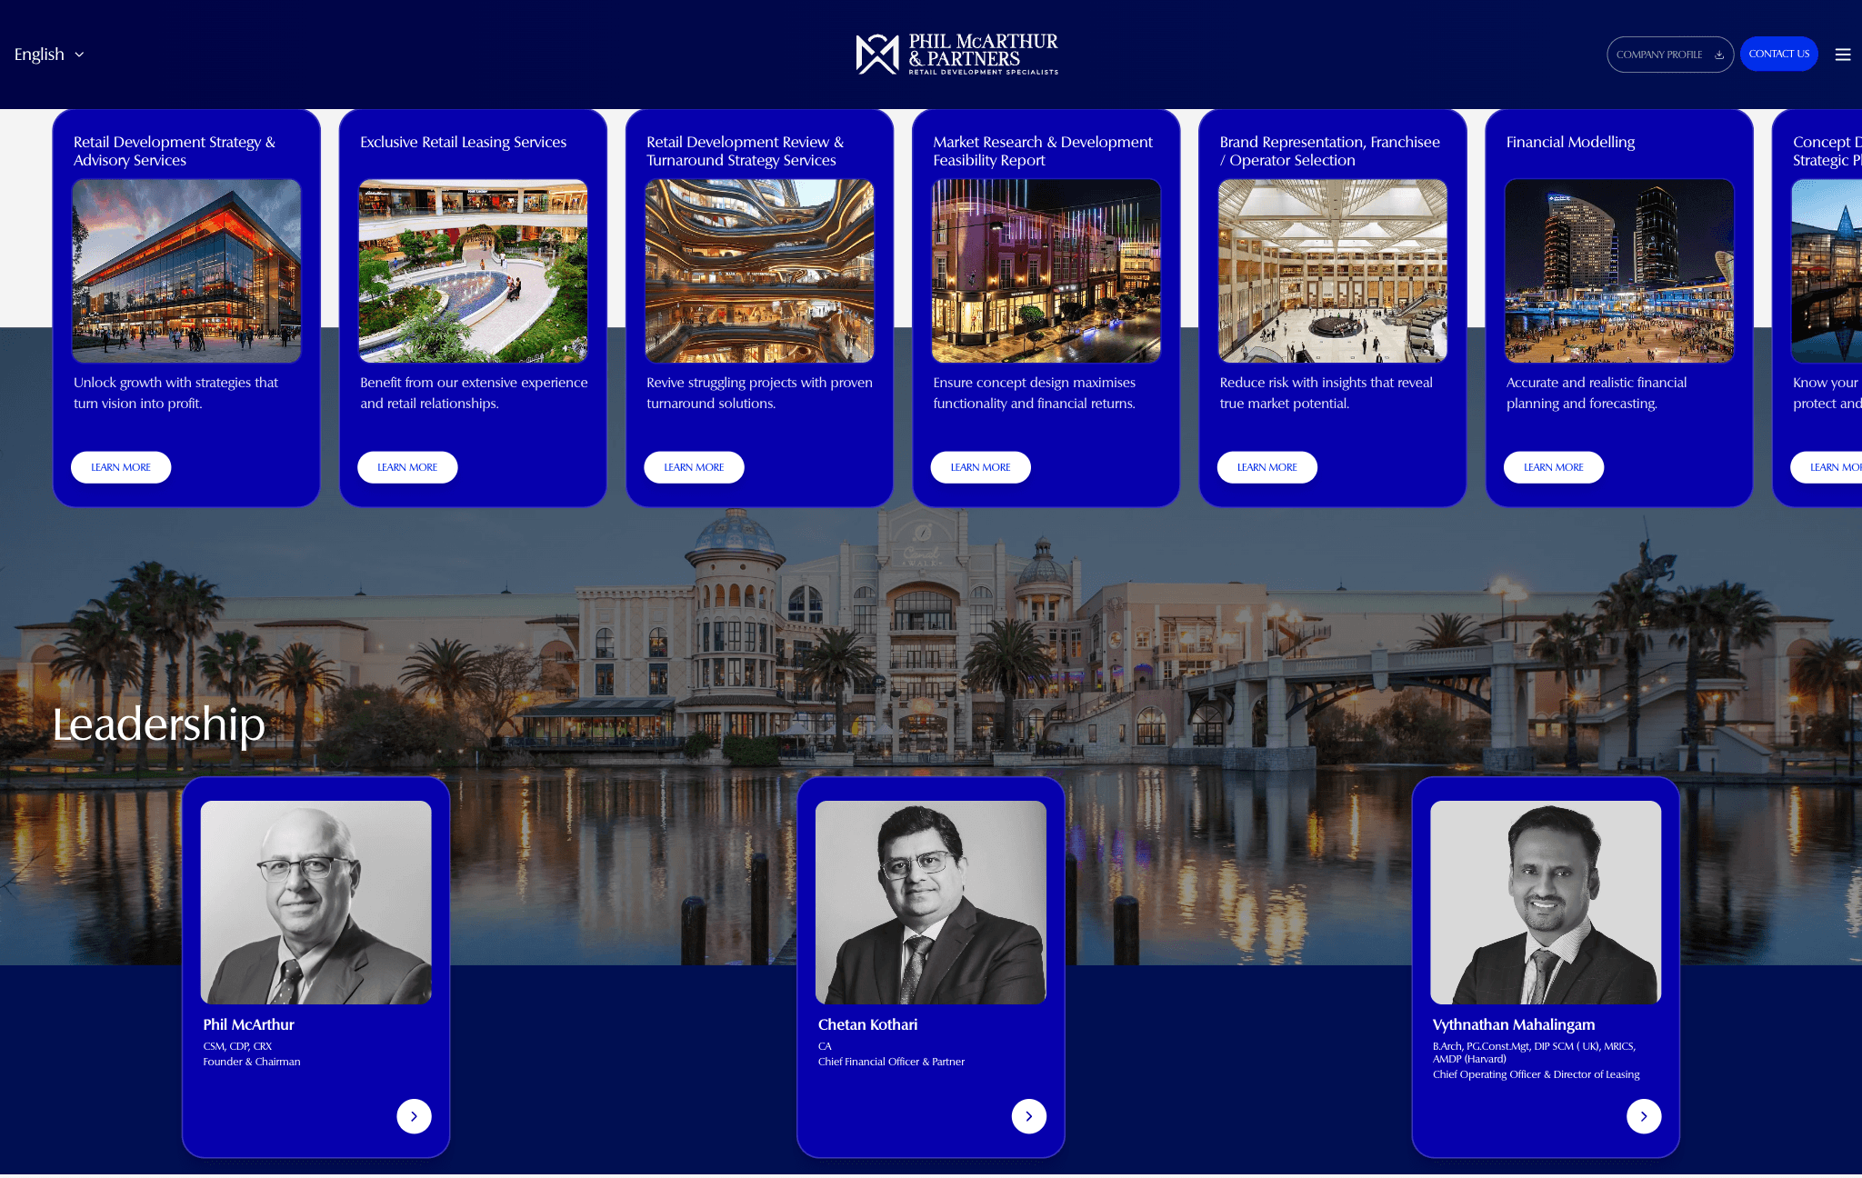Open Vythnathan Mahalingam's profile arrow
The width and height of the screenshot is (1862, 1178).
[1643, 1116]
